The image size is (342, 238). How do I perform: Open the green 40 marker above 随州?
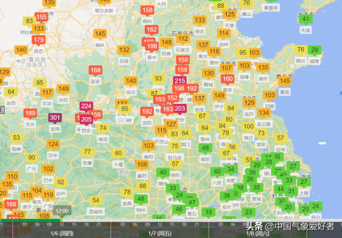click(x=163, y=172)
